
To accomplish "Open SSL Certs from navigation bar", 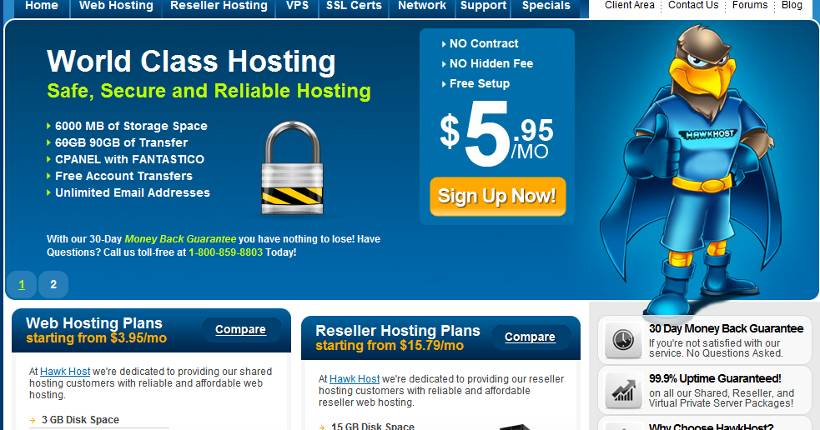I will [354, 6].
